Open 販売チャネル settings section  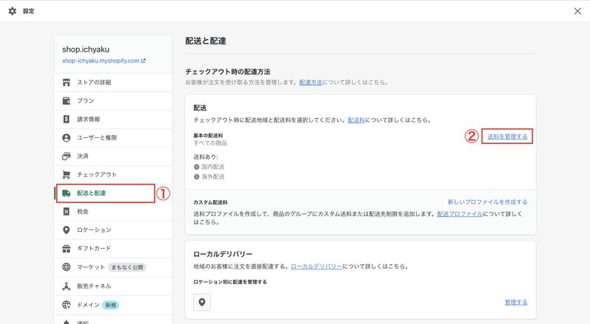click(114, 286)
